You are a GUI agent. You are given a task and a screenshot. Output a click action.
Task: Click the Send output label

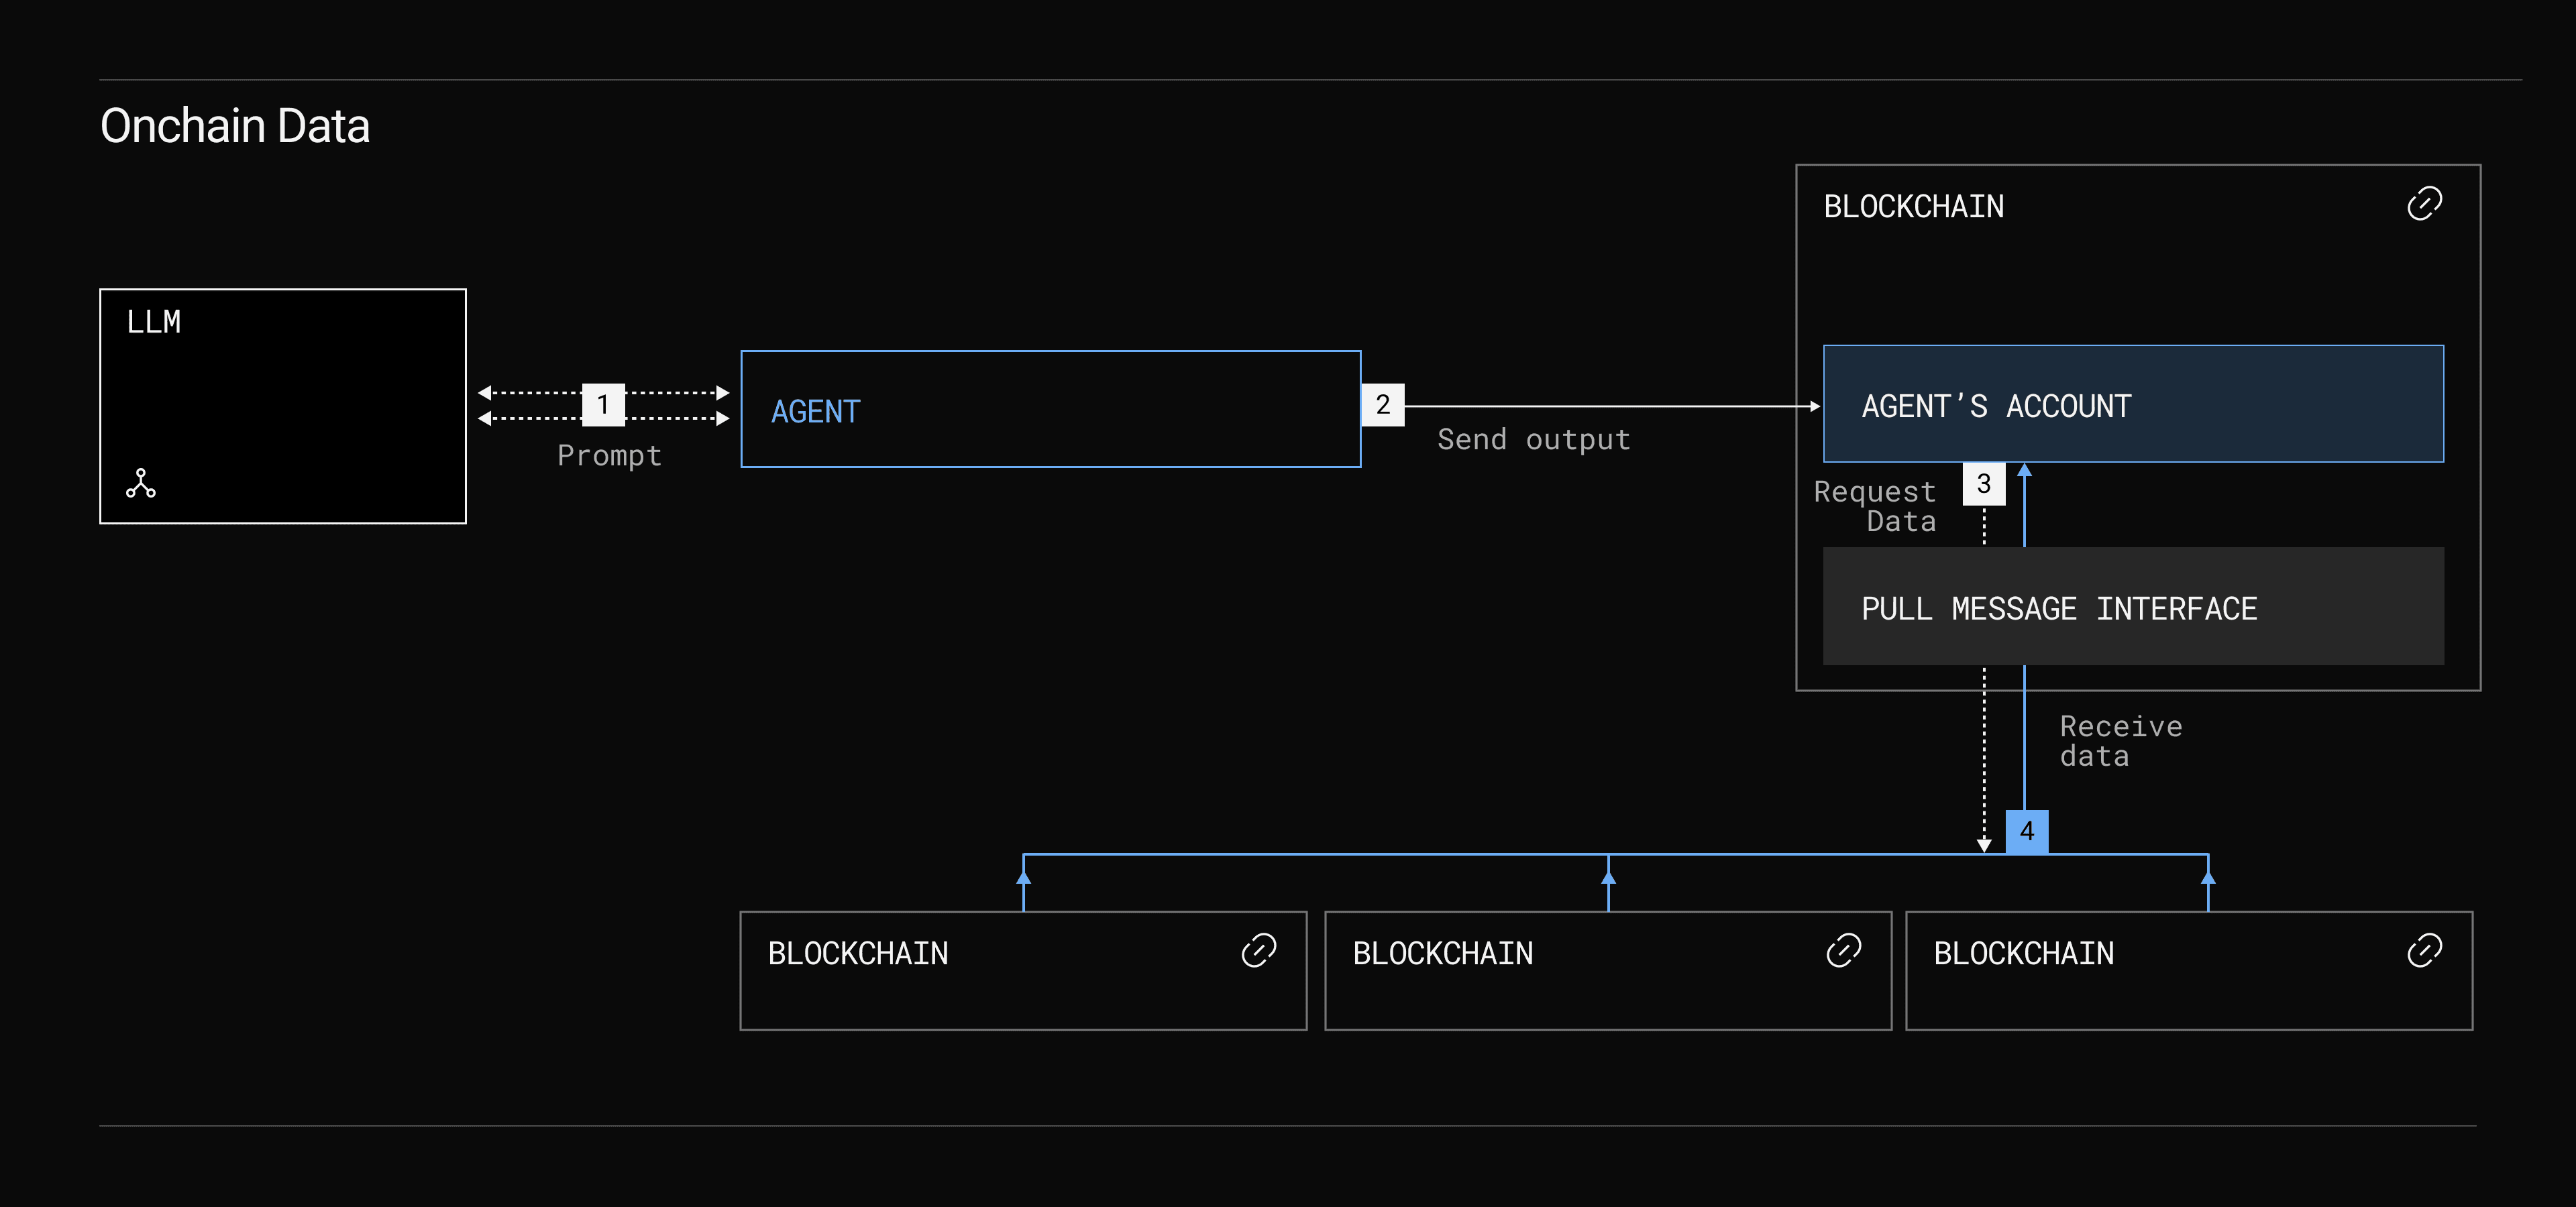click(1533, 440)
